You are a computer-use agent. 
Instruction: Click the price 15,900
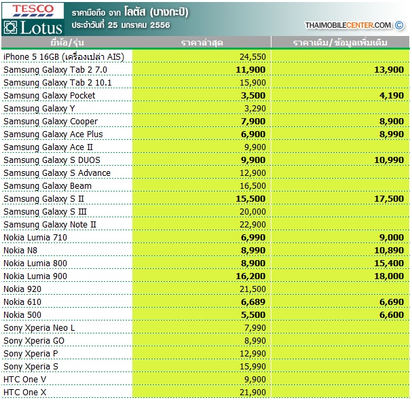tap(252, 83)
